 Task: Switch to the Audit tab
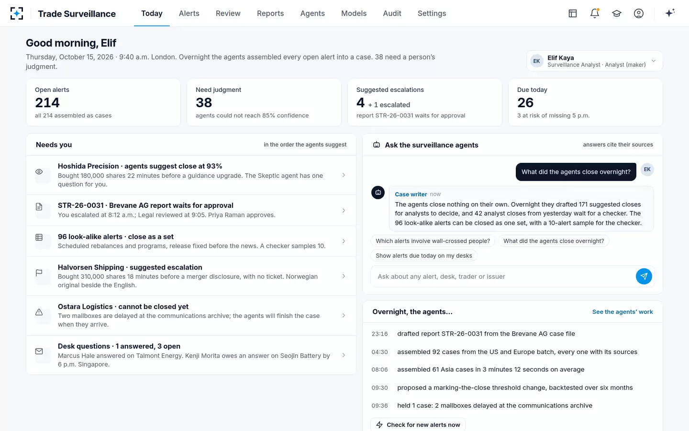pos(392,13)
